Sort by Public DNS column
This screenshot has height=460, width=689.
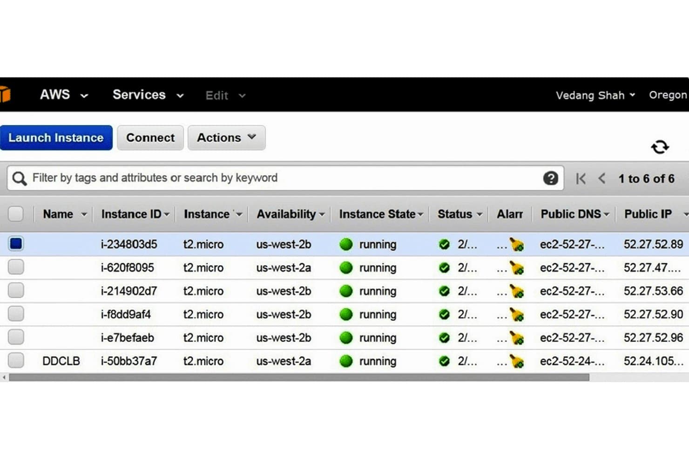coord(574,214)
